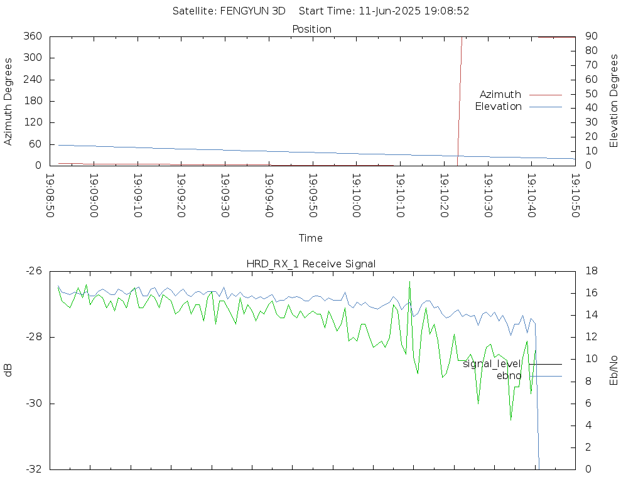Screen dimensions: 643x482
Task: Select the 'ebno' legend label
Action: [x=509, y=376]
